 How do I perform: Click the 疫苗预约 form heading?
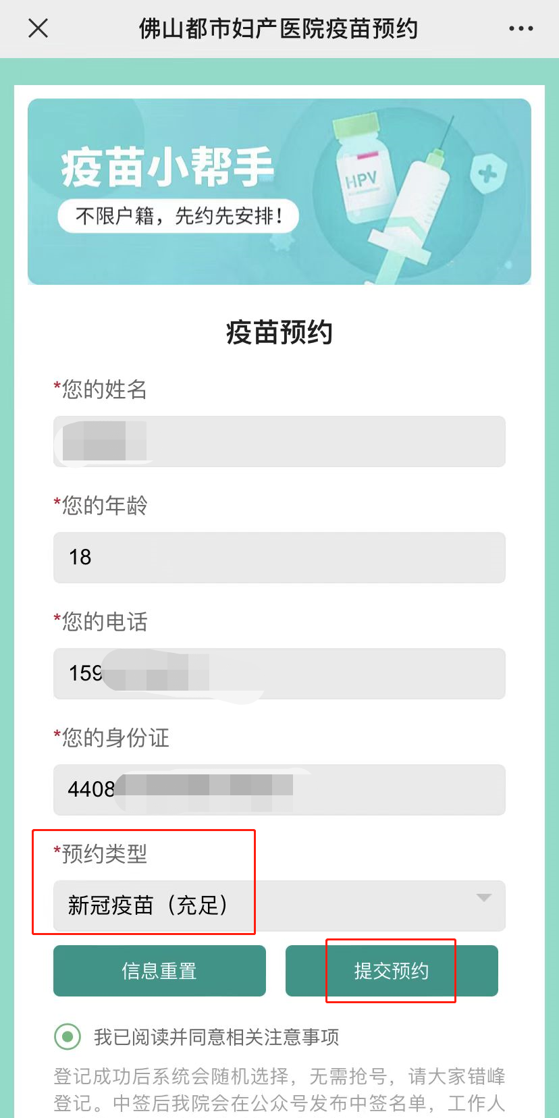pos(279,333)
